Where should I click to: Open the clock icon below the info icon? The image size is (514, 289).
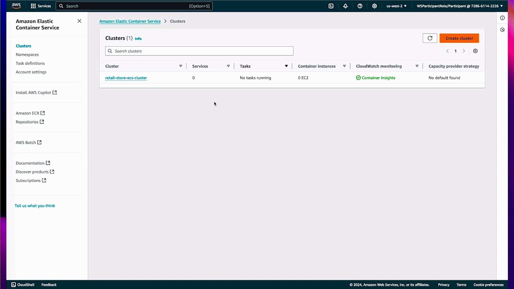(502, 30)
